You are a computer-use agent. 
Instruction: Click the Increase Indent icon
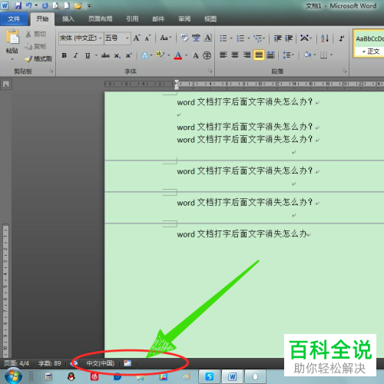(289, 38)
